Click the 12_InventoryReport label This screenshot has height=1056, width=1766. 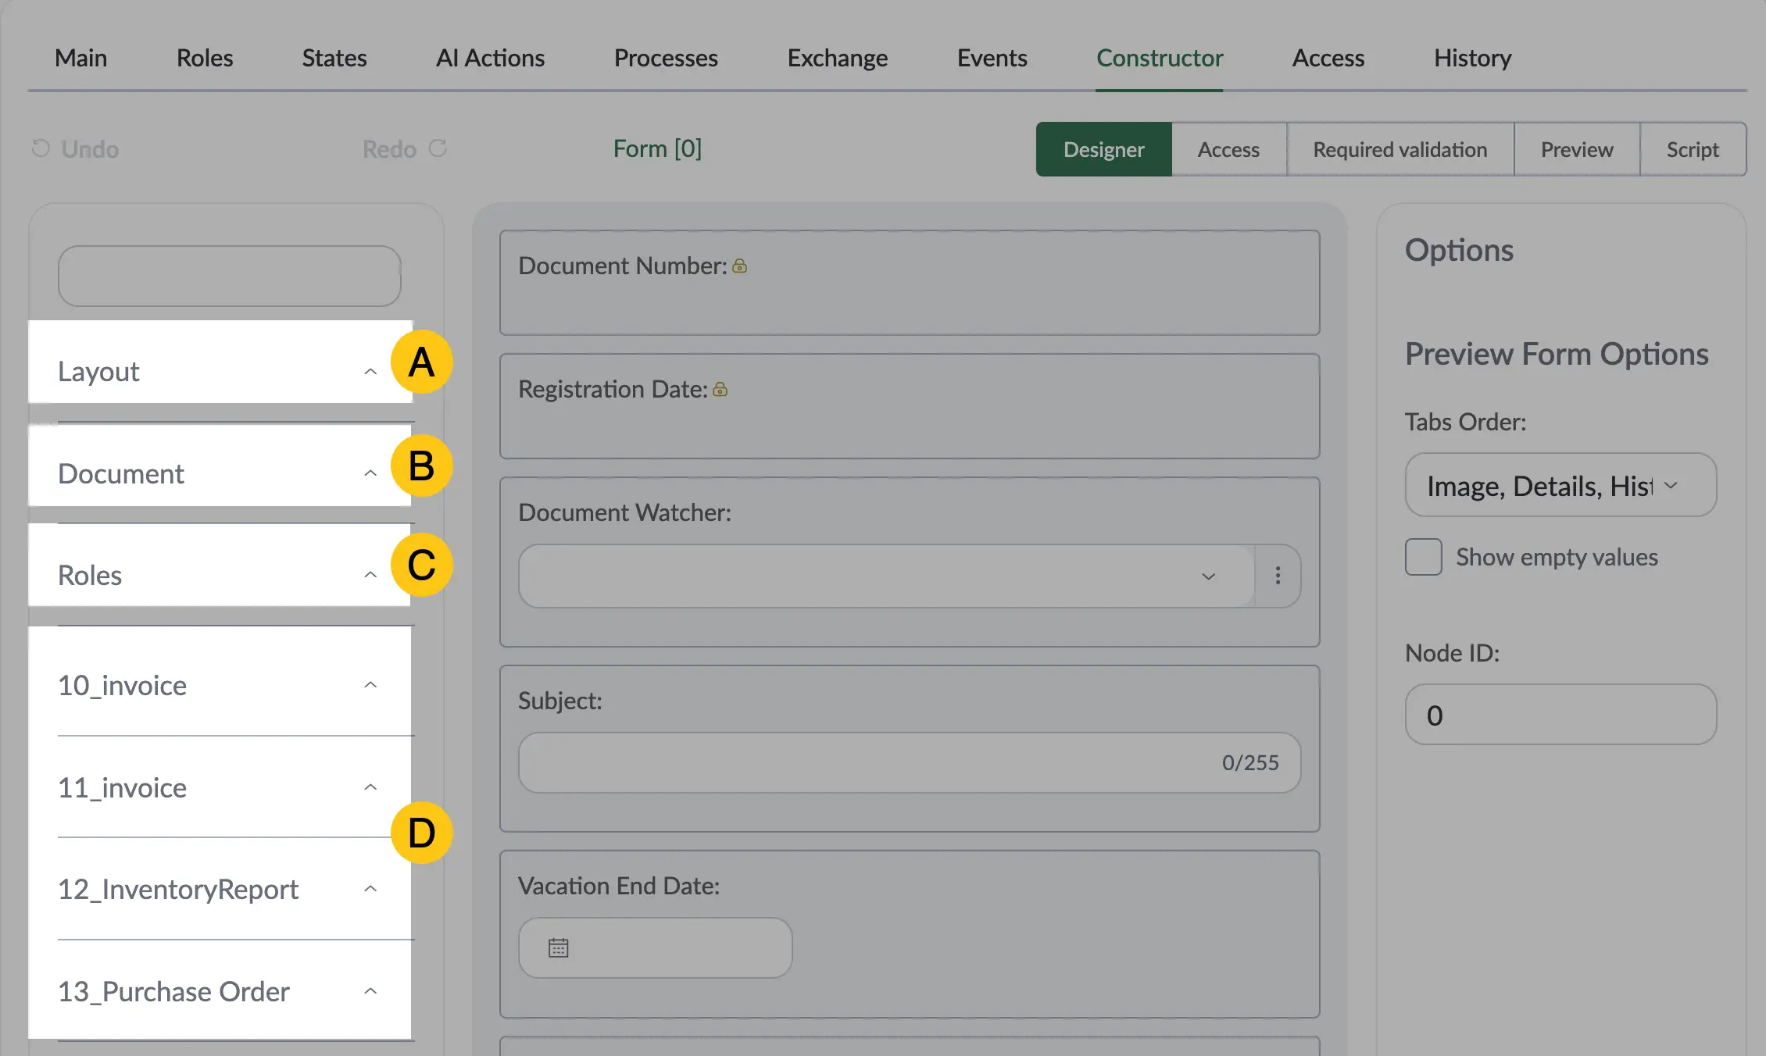pyautogui.click(x=178, y=889)
